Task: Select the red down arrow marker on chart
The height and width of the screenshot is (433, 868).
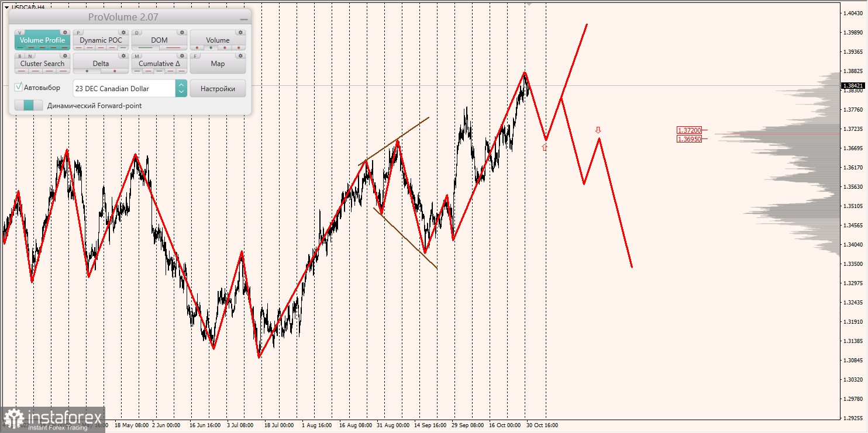Action: click(598, 130)
